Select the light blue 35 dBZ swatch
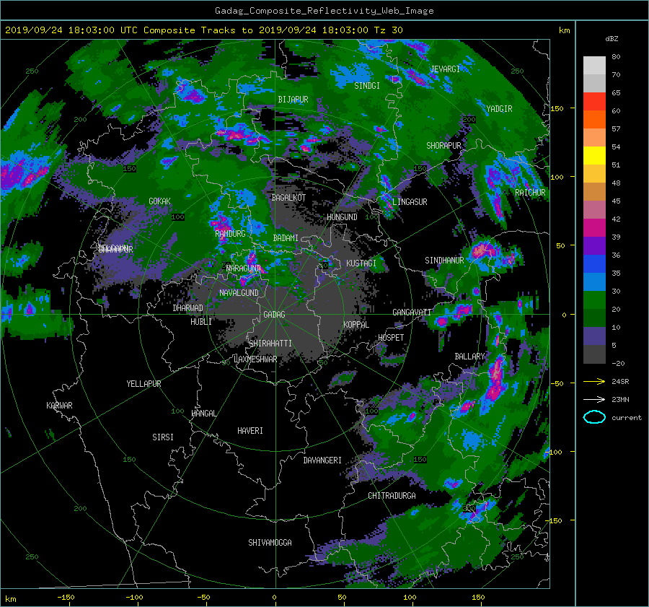649x607 pixels. 594,281
